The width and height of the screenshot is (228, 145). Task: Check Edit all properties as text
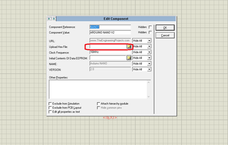pos(50,112)
